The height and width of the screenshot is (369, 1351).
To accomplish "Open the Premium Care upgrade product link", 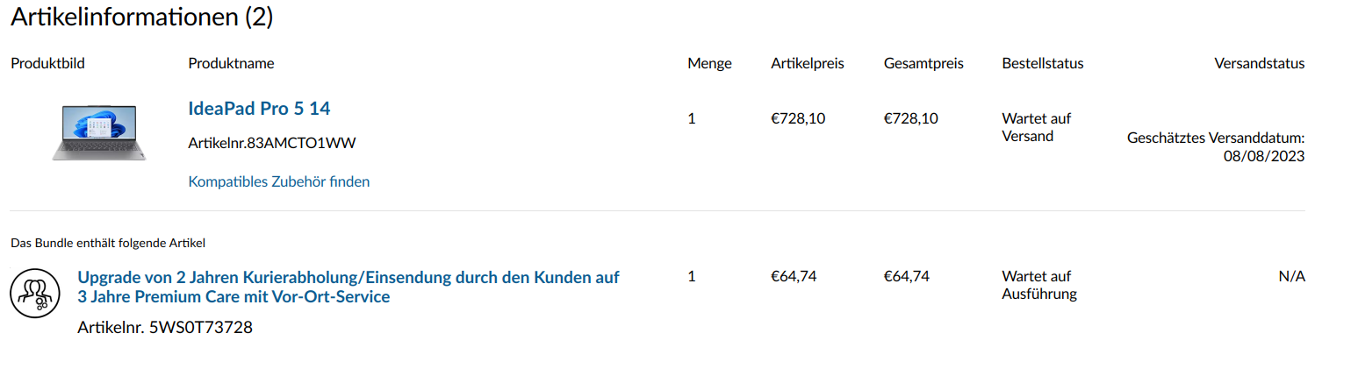I will click(348, 287).
